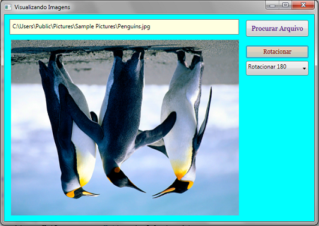This screenshot has height=226, width=319.
Task: Open the Rotacionar 180 combo box
Action: click(277, 68)
